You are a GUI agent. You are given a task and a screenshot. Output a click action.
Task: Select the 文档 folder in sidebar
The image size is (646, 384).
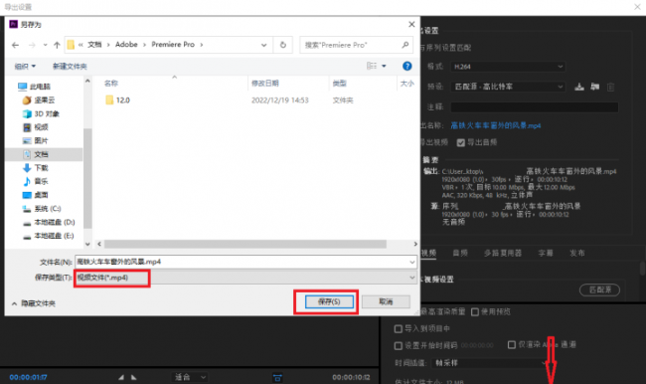click(x=36, y=154)
